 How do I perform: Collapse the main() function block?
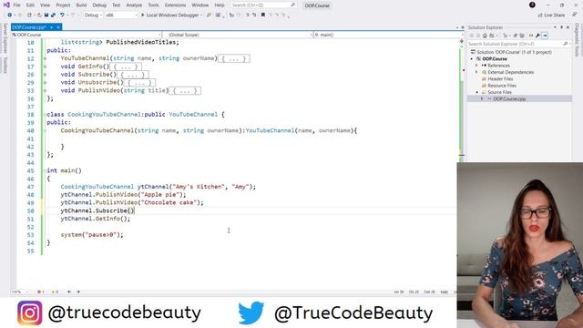click(45, 170)
